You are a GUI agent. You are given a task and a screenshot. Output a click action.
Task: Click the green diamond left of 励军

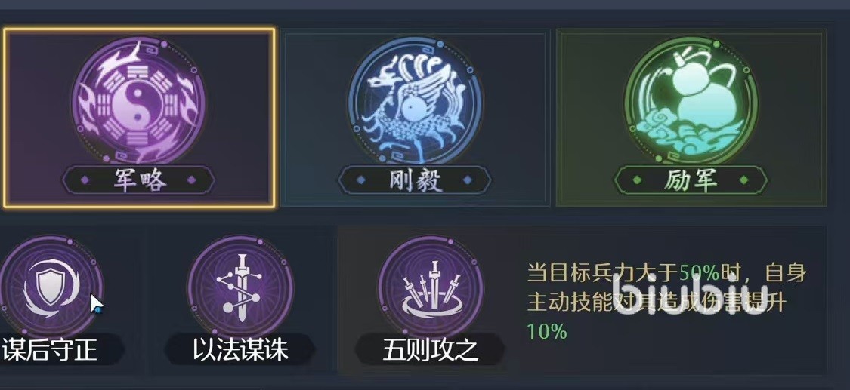click(637, 180)
